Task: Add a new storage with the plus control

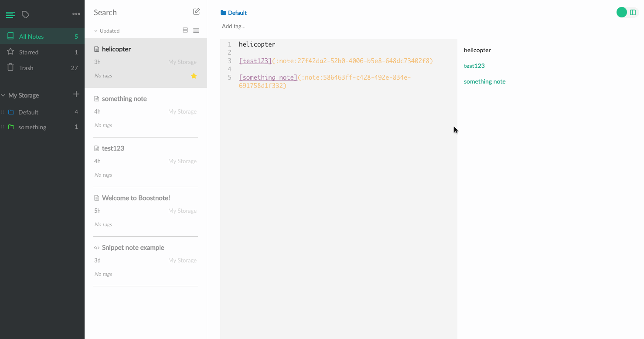Action: (x=76, y=94)
